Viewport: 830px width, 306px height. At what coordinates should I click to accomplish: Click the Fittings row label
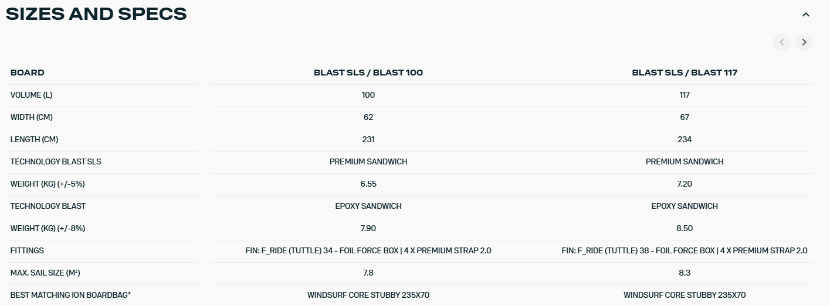pyautogui.click(x=27, y=250)
